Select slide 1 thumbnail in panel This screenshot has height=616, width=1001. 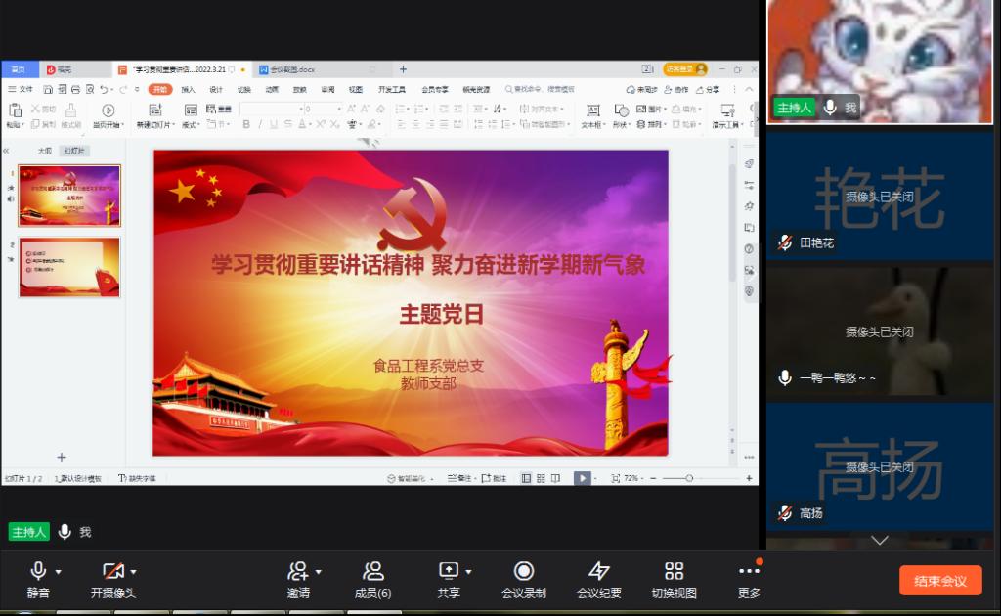(x=69, y=196)
